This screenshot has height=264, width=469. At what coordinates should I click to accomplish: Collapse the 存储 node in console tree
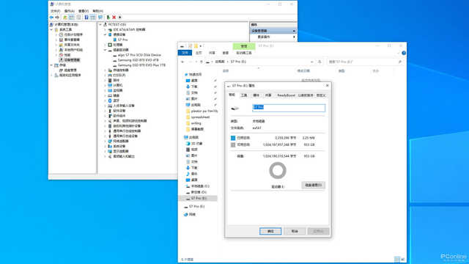(x=51, y=65)
